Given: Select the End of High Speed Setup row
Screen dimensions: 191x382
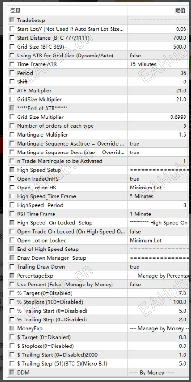Looking at the screenshot, I should click(x=98, y=249).
